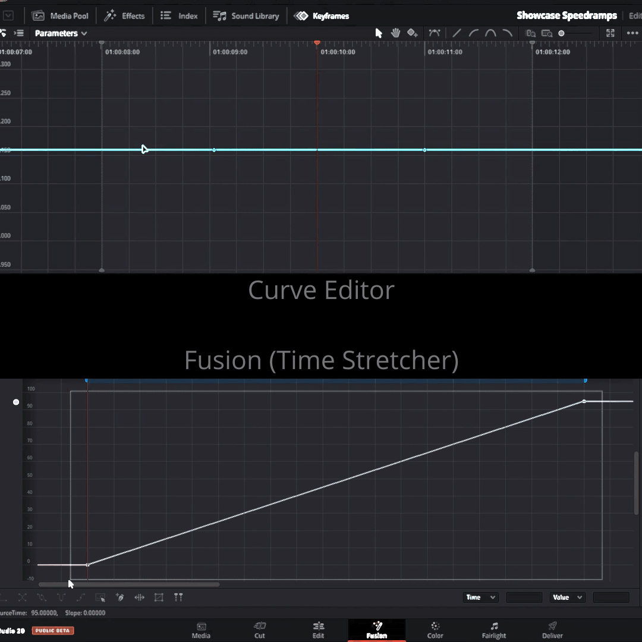Image resolution: width=642 pixels, height=642 pixels.
Task: Select the Hand pan tool
Action: click(x=395, y=33)
